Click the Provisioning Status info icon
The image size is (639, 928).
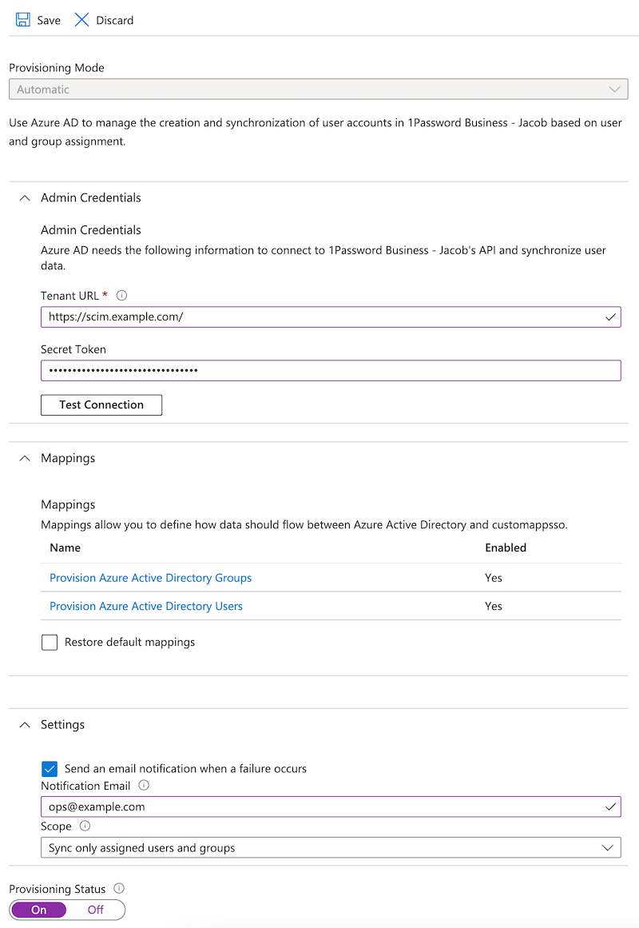pos(119,888)
